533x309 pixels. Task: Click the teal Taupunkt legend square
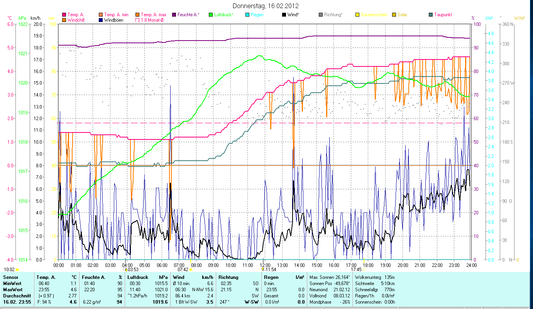431,15
